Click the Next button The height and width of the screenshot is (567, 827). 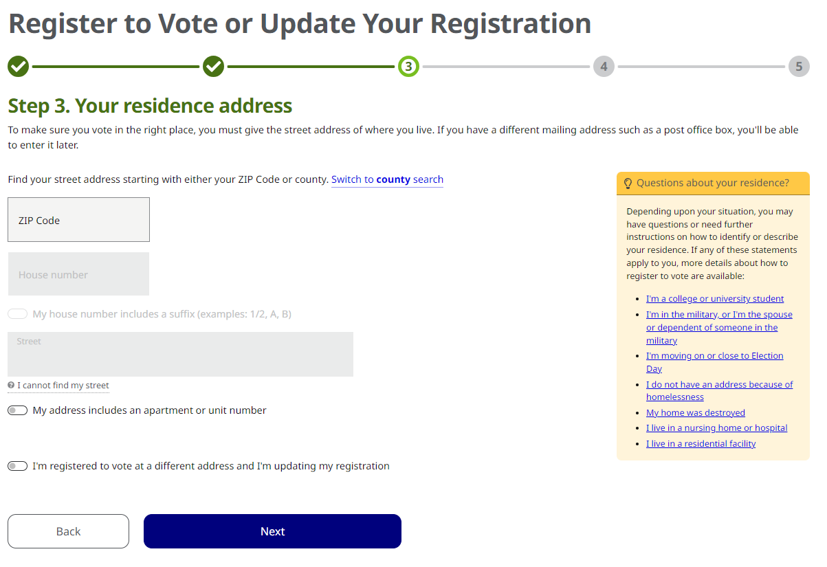272,531
